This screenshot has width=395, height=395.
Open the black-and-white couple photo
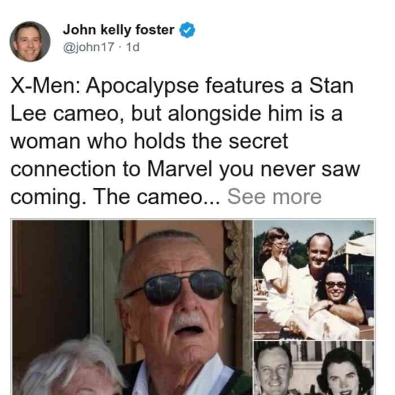(314, 368)
